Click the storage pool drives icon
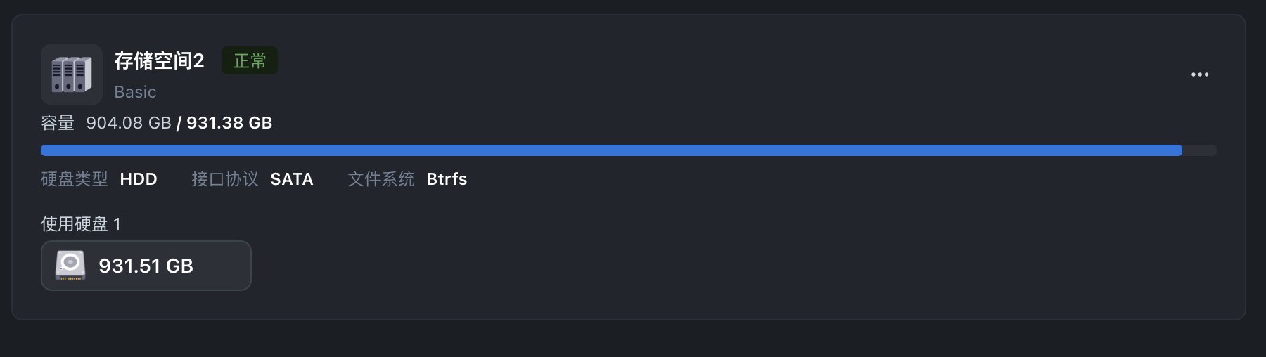The image size is (1266, 357). coord(72,74)
